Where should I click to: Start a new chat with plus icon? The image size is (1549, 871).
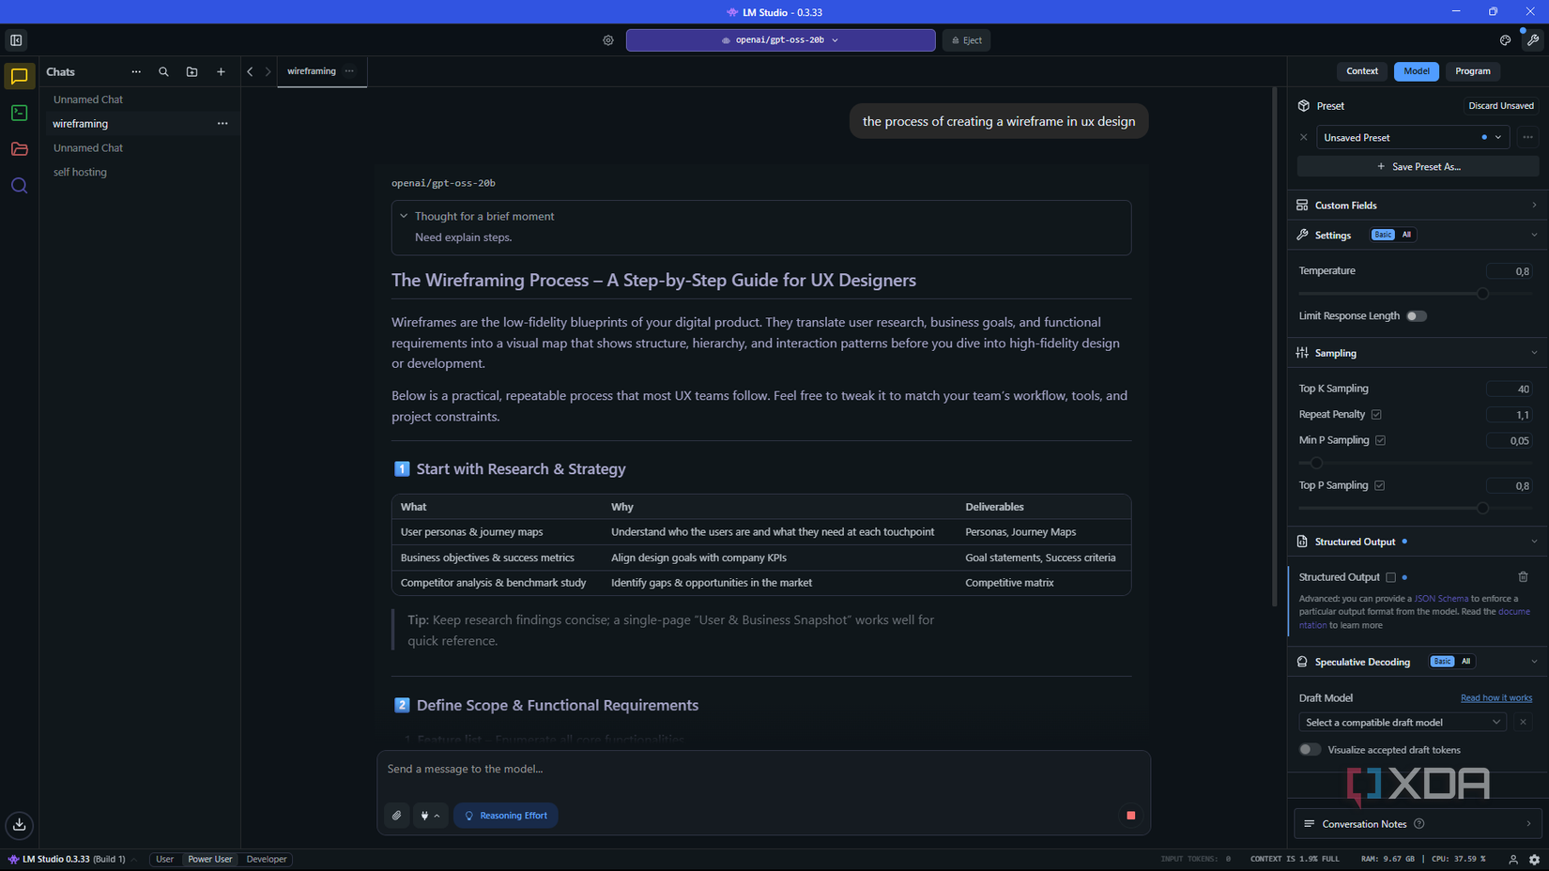221,71
